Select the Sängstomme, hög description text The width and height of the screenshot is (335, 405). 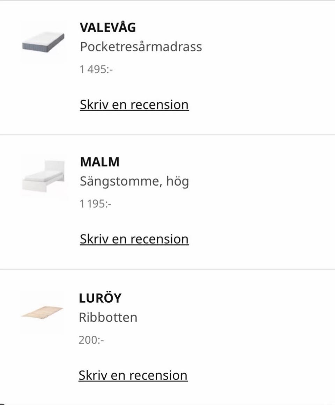tap(134, 181)
